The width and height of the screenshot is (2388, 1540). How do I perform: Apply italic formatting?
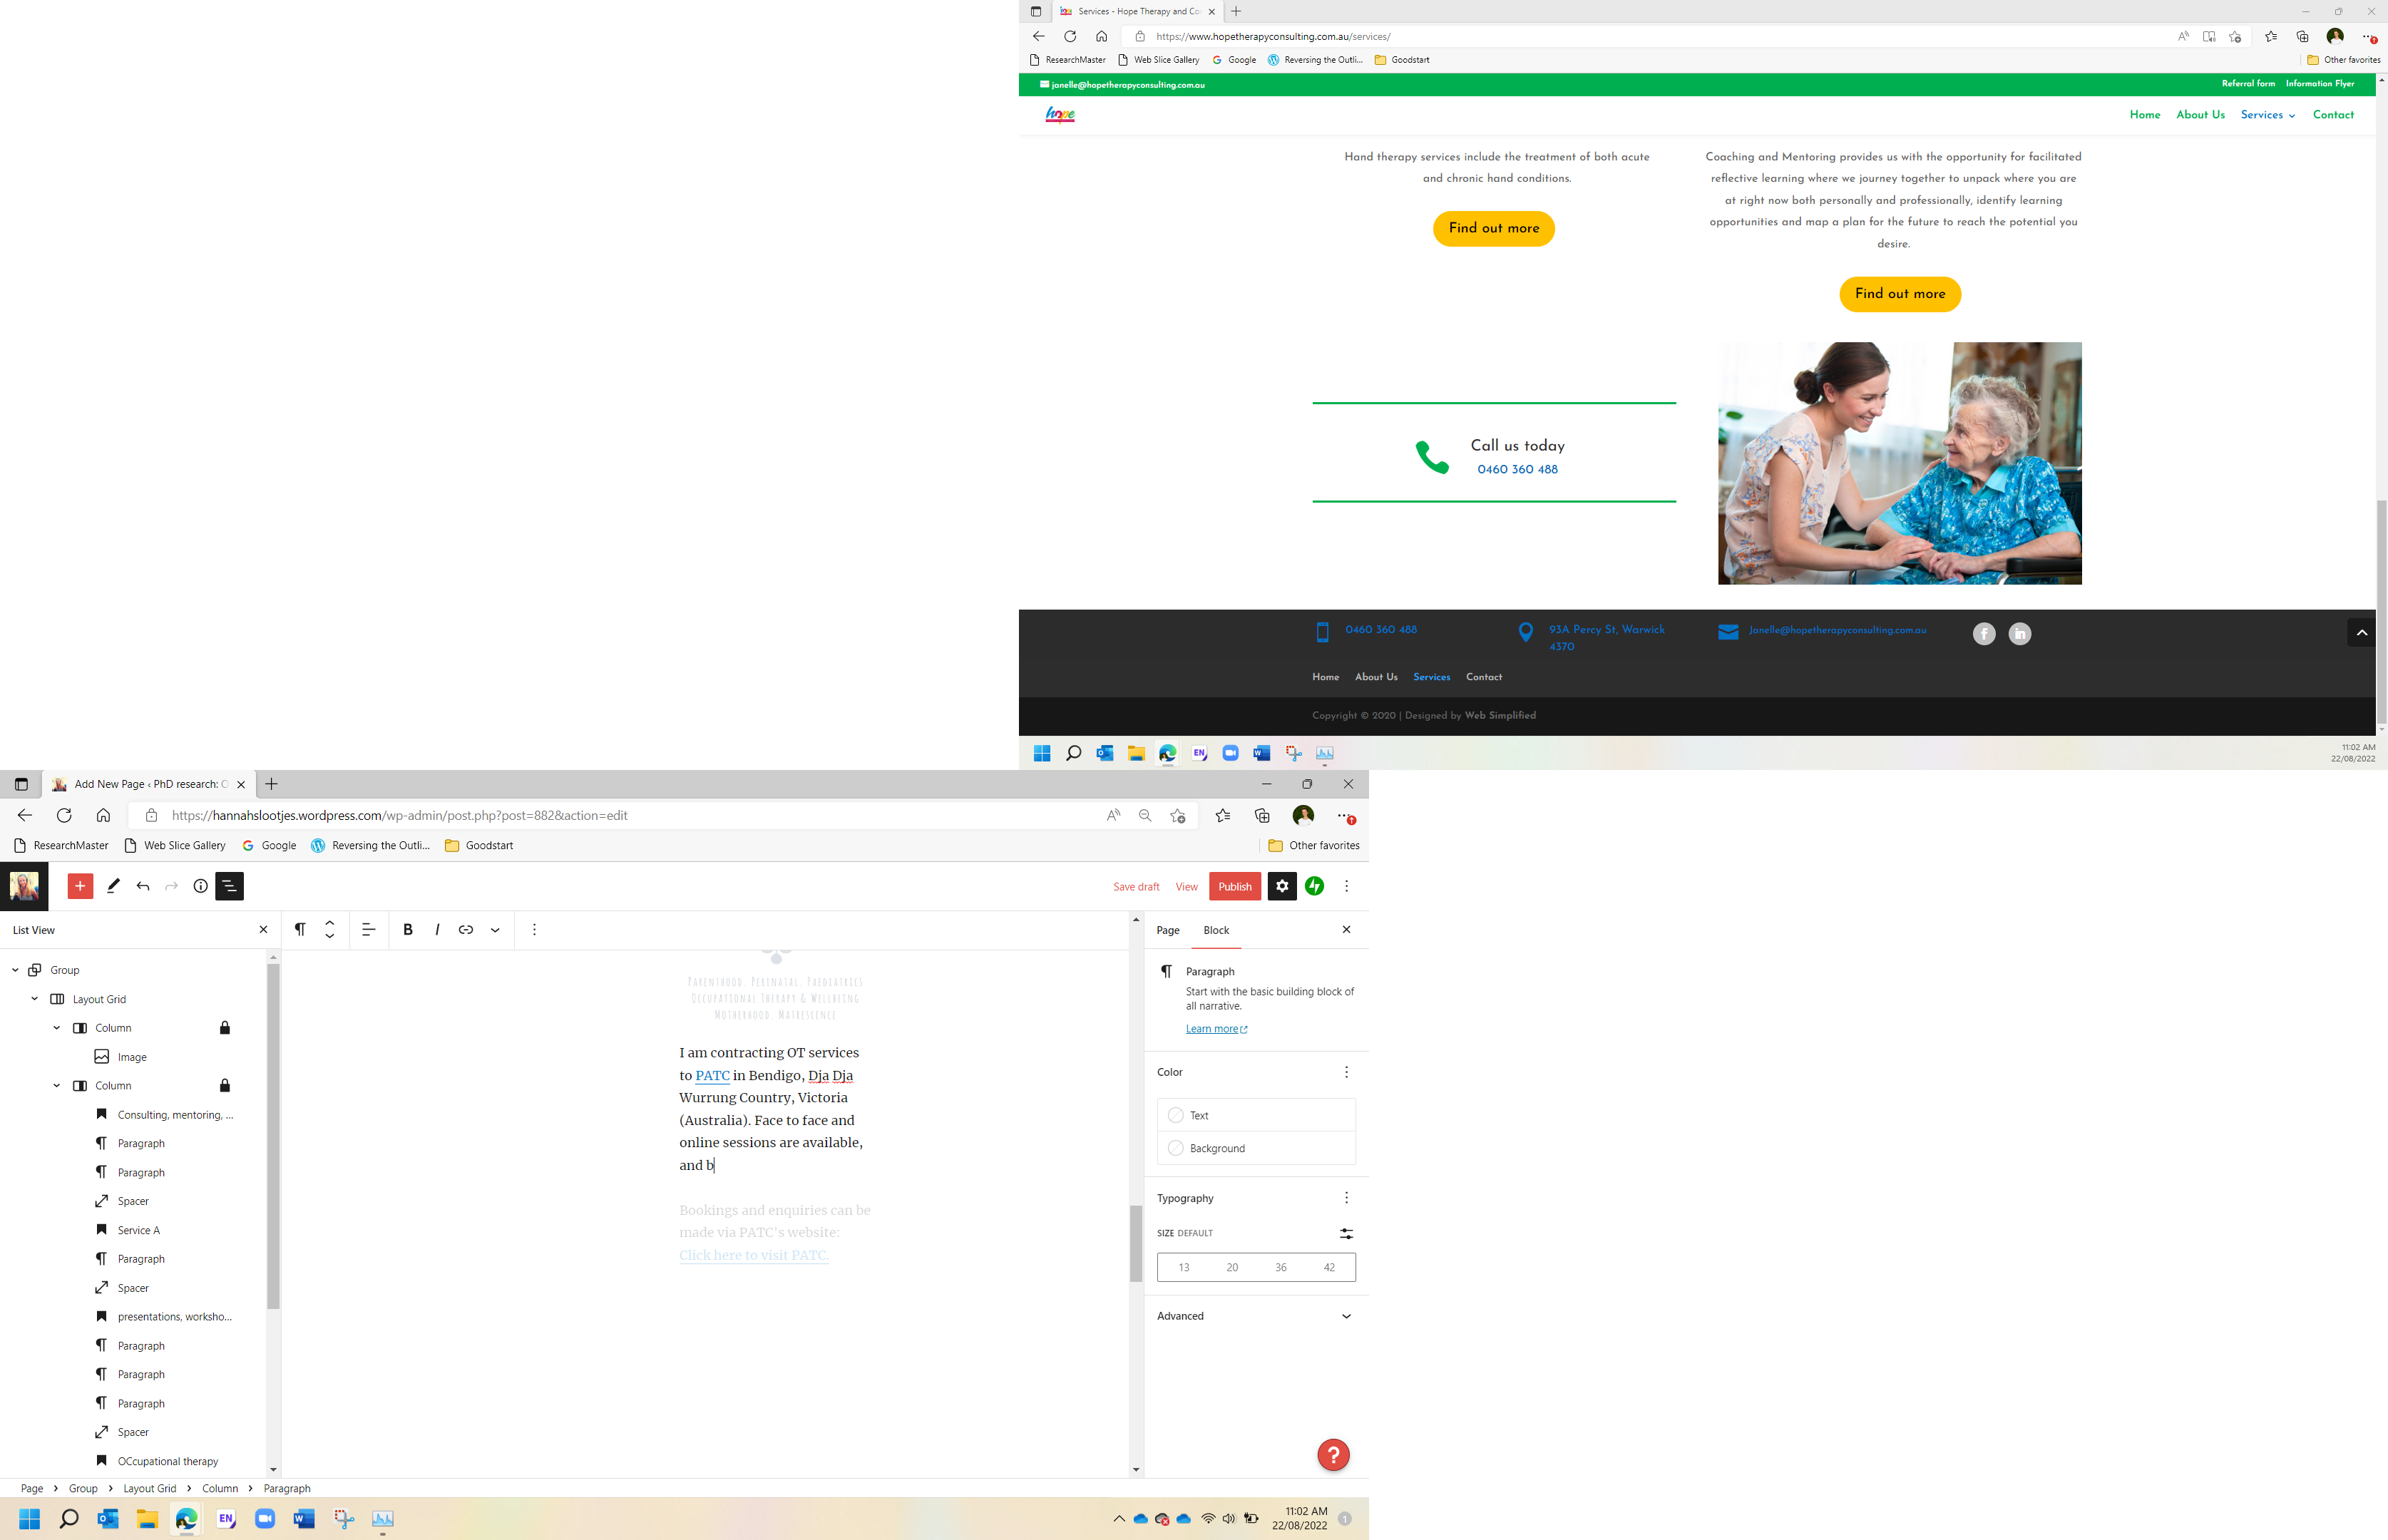[x=437, y=930]
